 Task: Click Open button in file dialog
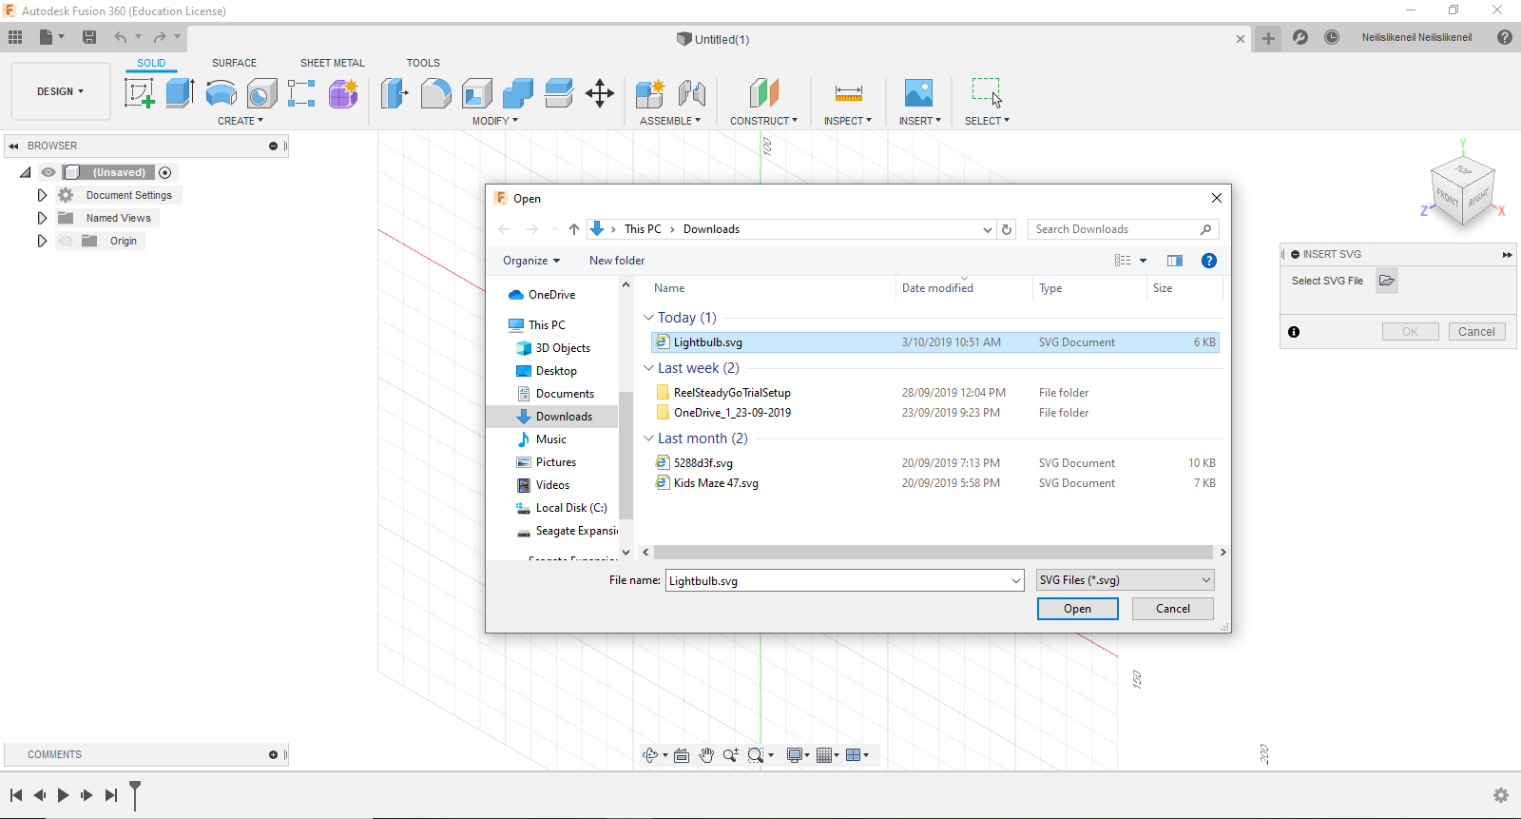1077,609
